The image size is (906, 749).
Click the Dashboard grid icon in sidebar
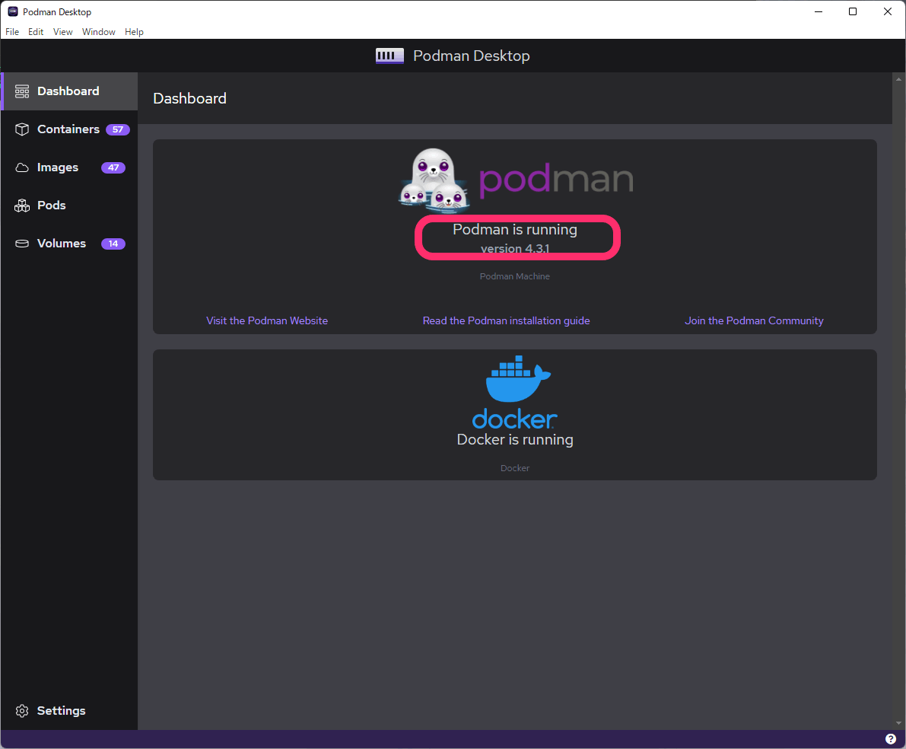coord(22,91)
